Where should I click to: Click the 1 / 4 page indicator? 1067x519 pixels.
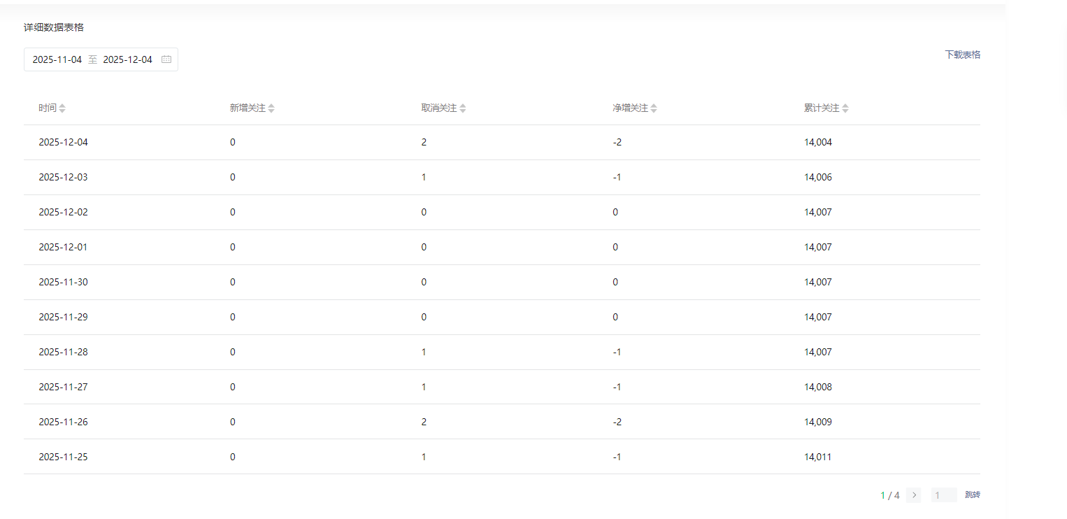coord(889,495)
